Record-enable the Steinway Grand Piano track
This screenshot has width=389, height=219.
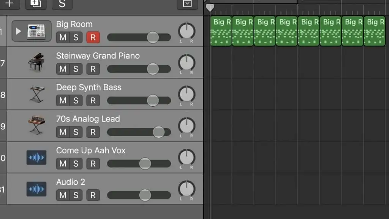pos(93,69)
